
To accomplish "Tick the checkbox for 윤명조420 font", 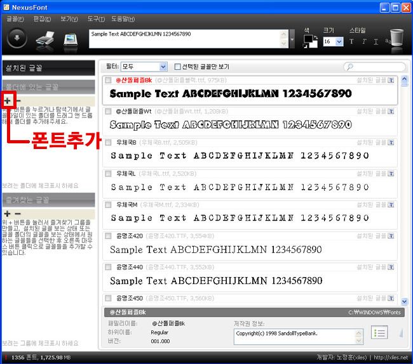I will click(x=108, y=236).
